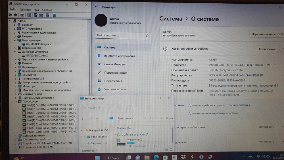Open Домен или рабочая группа link
Image resolution: width=284 pixels, height=160 pixels.
coord(206,105)
